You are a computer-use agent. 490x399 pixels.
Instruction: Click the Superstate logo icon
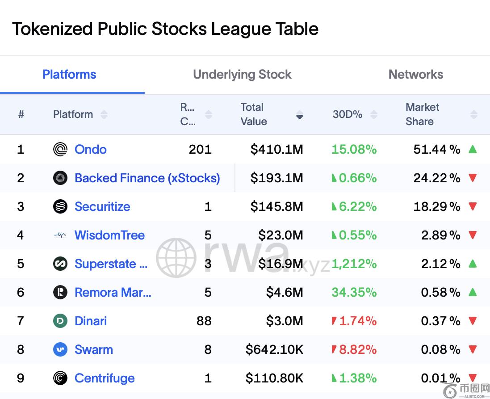click(60, 264)
